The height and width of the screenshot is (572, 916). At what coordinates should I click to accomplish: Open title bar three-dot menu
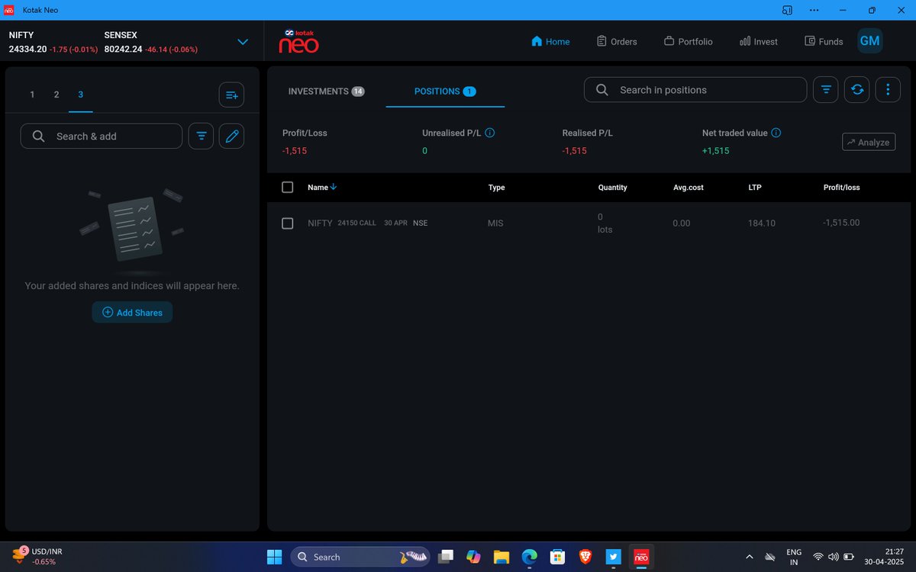tap(814, 10)
